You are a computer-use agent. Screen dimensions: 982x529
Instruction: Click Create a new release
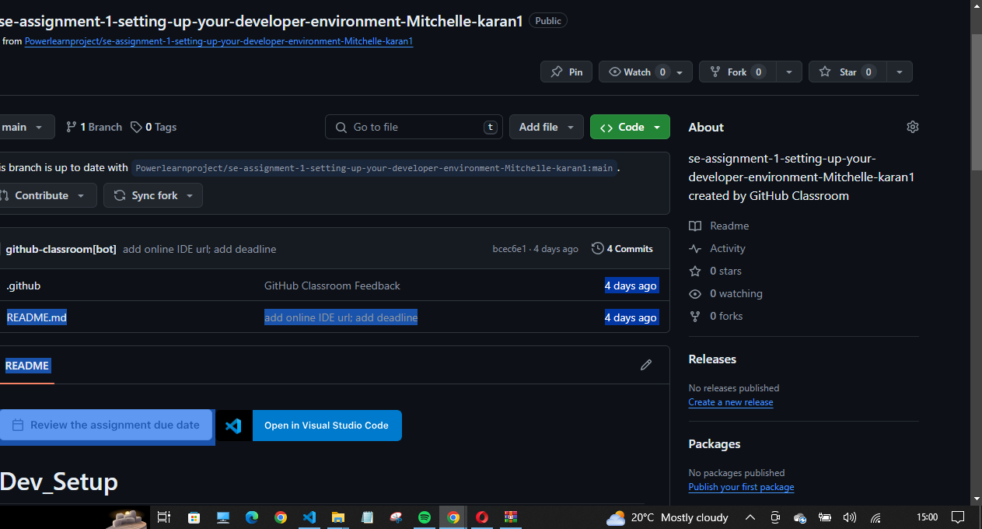pos(731,402)
